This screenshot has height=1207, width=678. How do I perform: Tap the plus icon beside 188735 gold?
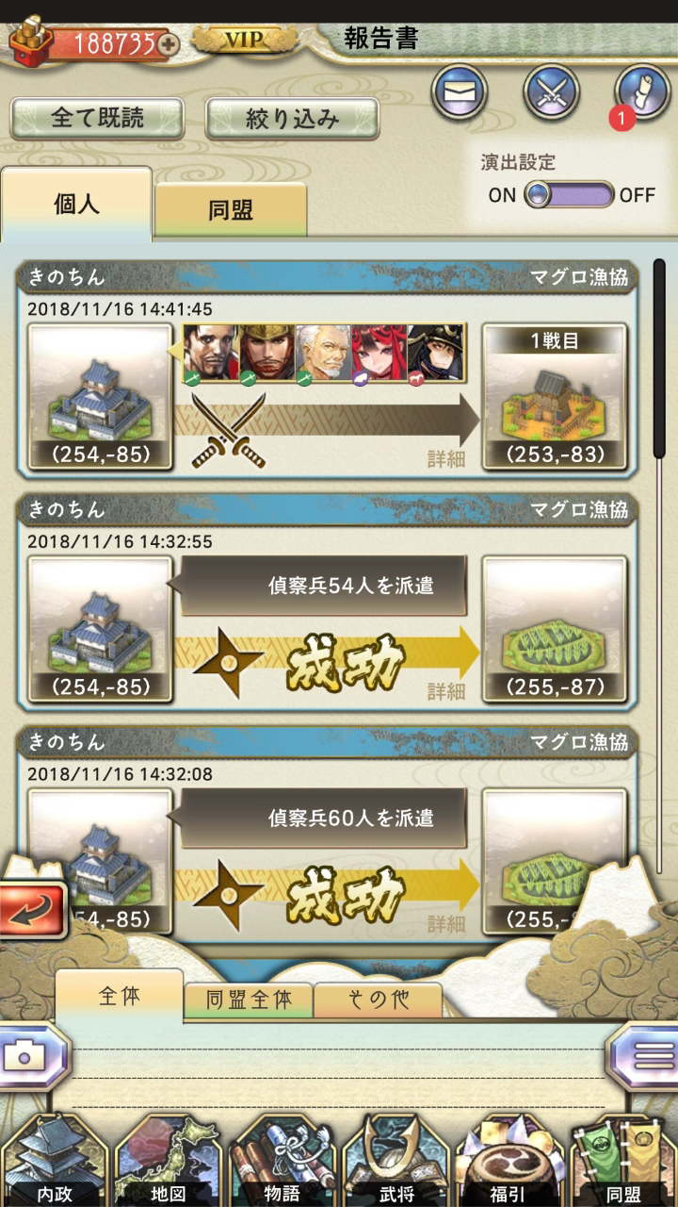pos(169,43)
